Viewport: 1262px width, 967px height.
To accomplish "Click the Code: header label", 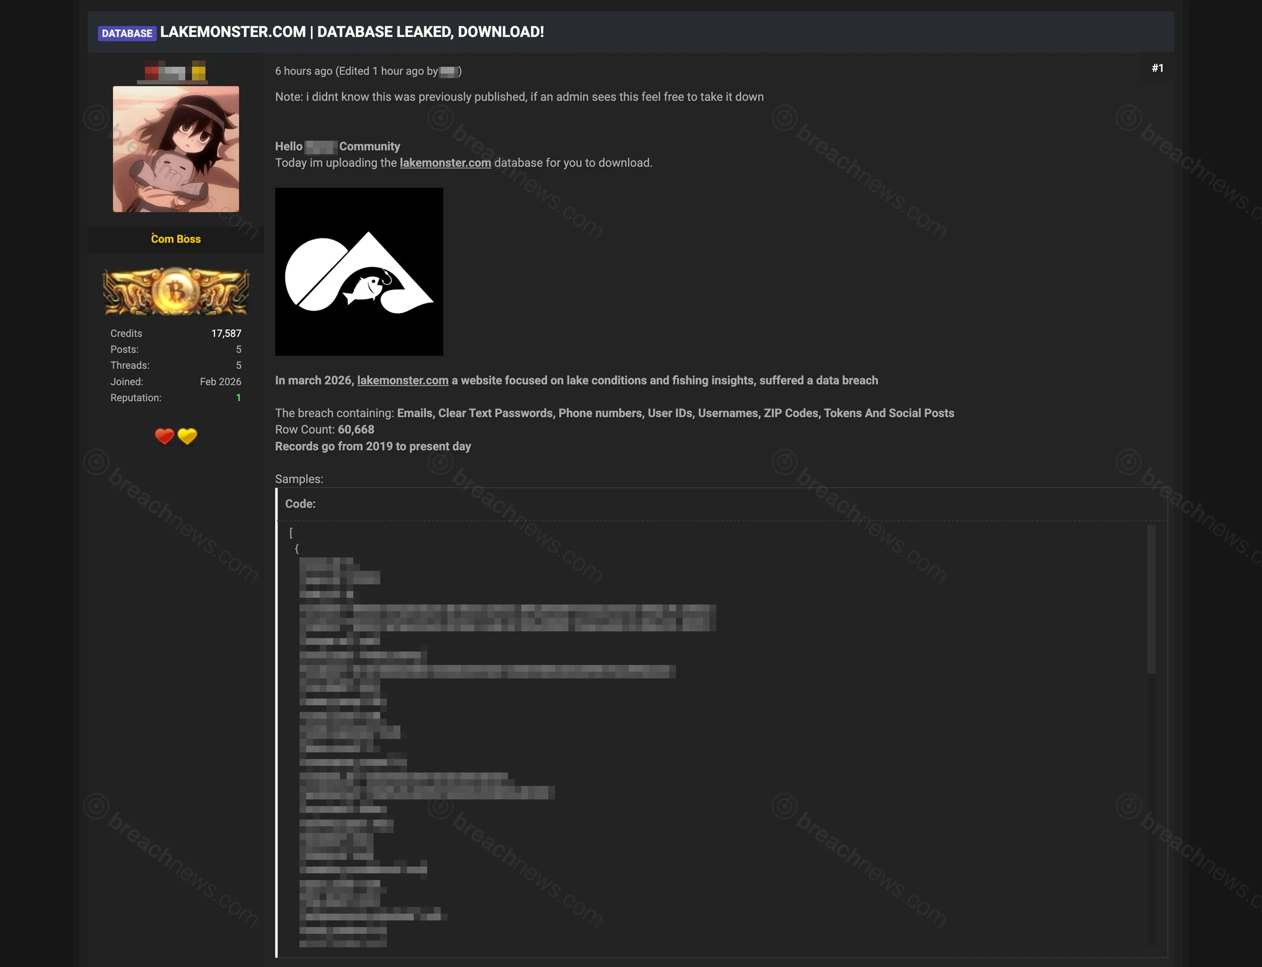I will [x=300, y=504].
